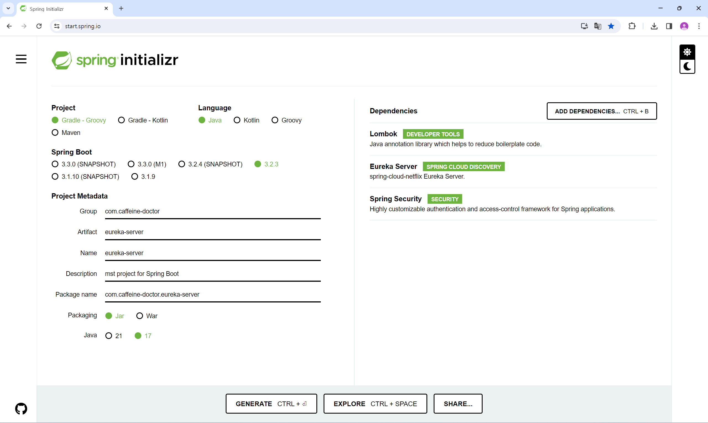Open the hamburger side menu
Screen dimensions: 708x423
point(21,59)
